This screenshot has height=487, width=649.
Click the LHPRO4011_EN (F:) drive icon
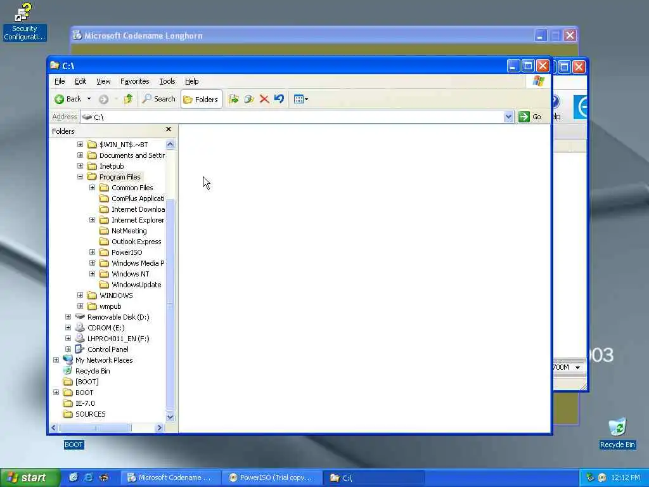click(80, 339)
